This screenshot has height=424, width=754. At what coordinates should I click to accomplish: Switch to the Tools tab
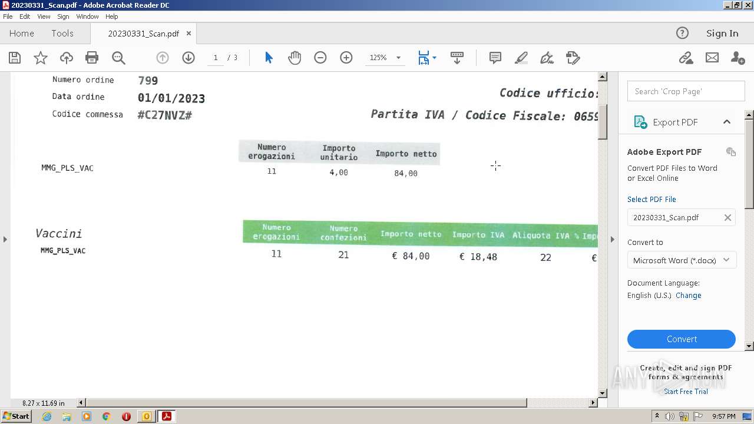tap(62, 34)
